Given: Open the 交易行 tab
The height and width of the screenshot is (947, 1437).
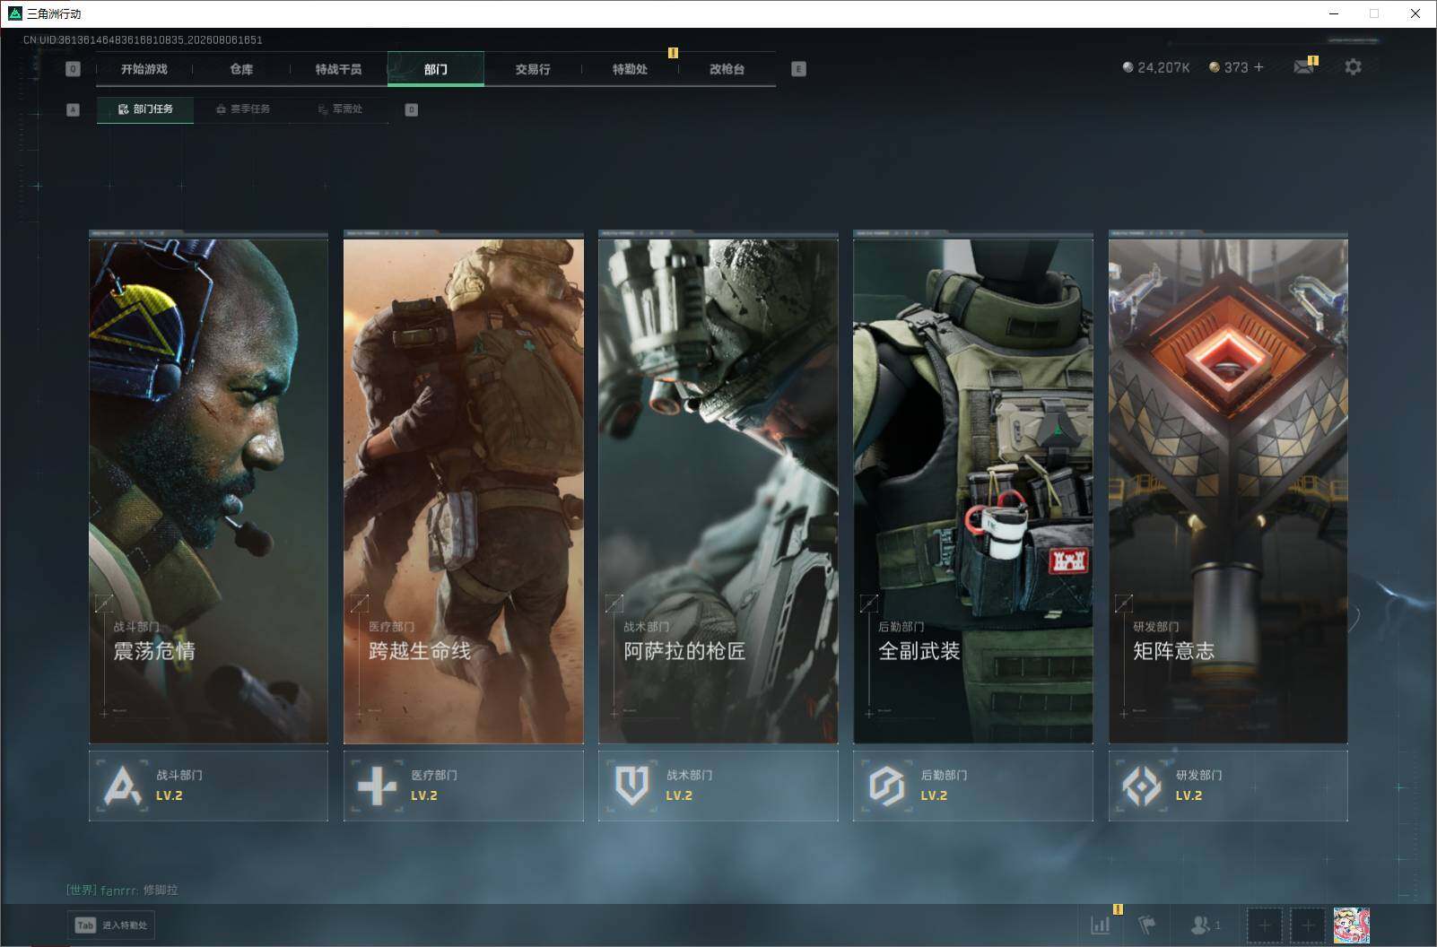Looking at the screenshot, I should point(533,69).
